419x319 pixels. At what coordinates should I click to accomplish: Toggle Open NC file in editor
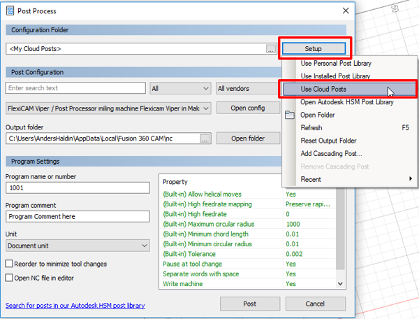pos(10,278)
